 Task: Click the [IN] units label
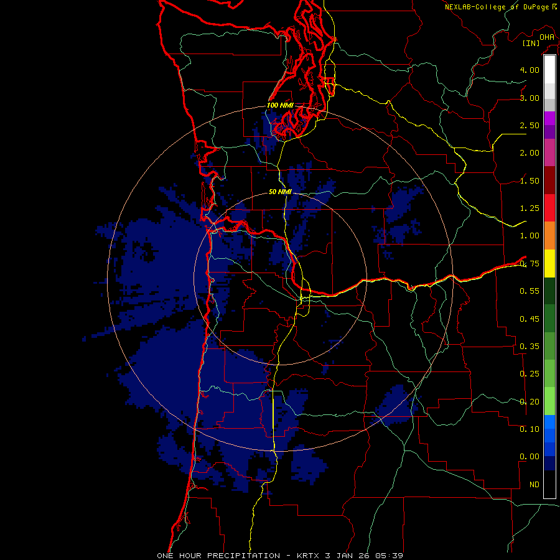pos(531,43)
